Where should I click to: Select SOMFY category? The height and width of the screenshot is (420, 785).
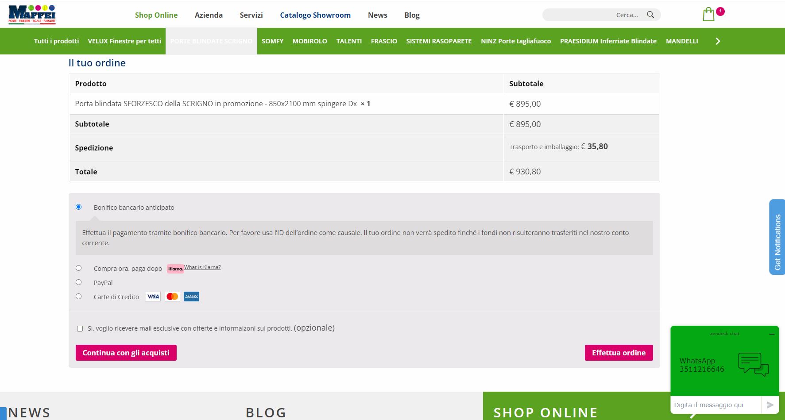coord(272,41)
